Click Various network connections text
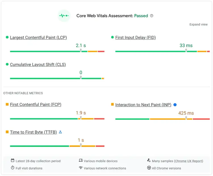Viewport: 213px width, 176px height. click(x=105, y=168)
